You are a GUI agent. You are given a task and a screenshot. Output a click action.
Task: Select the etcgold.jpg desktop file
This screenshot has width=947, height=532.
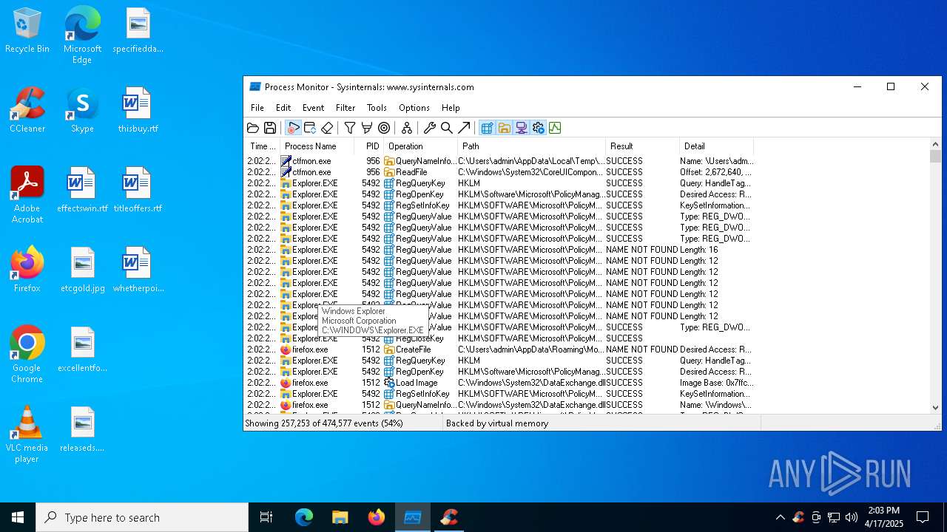(82, 270)
